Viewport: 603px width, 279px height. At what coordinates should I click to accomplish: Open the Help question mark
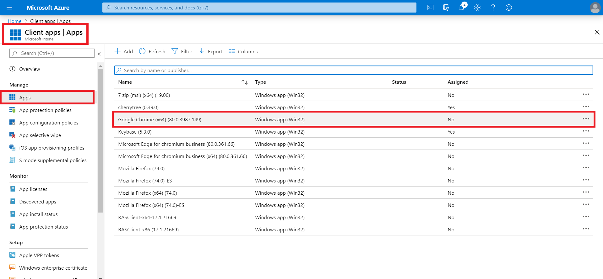(493, 8)
